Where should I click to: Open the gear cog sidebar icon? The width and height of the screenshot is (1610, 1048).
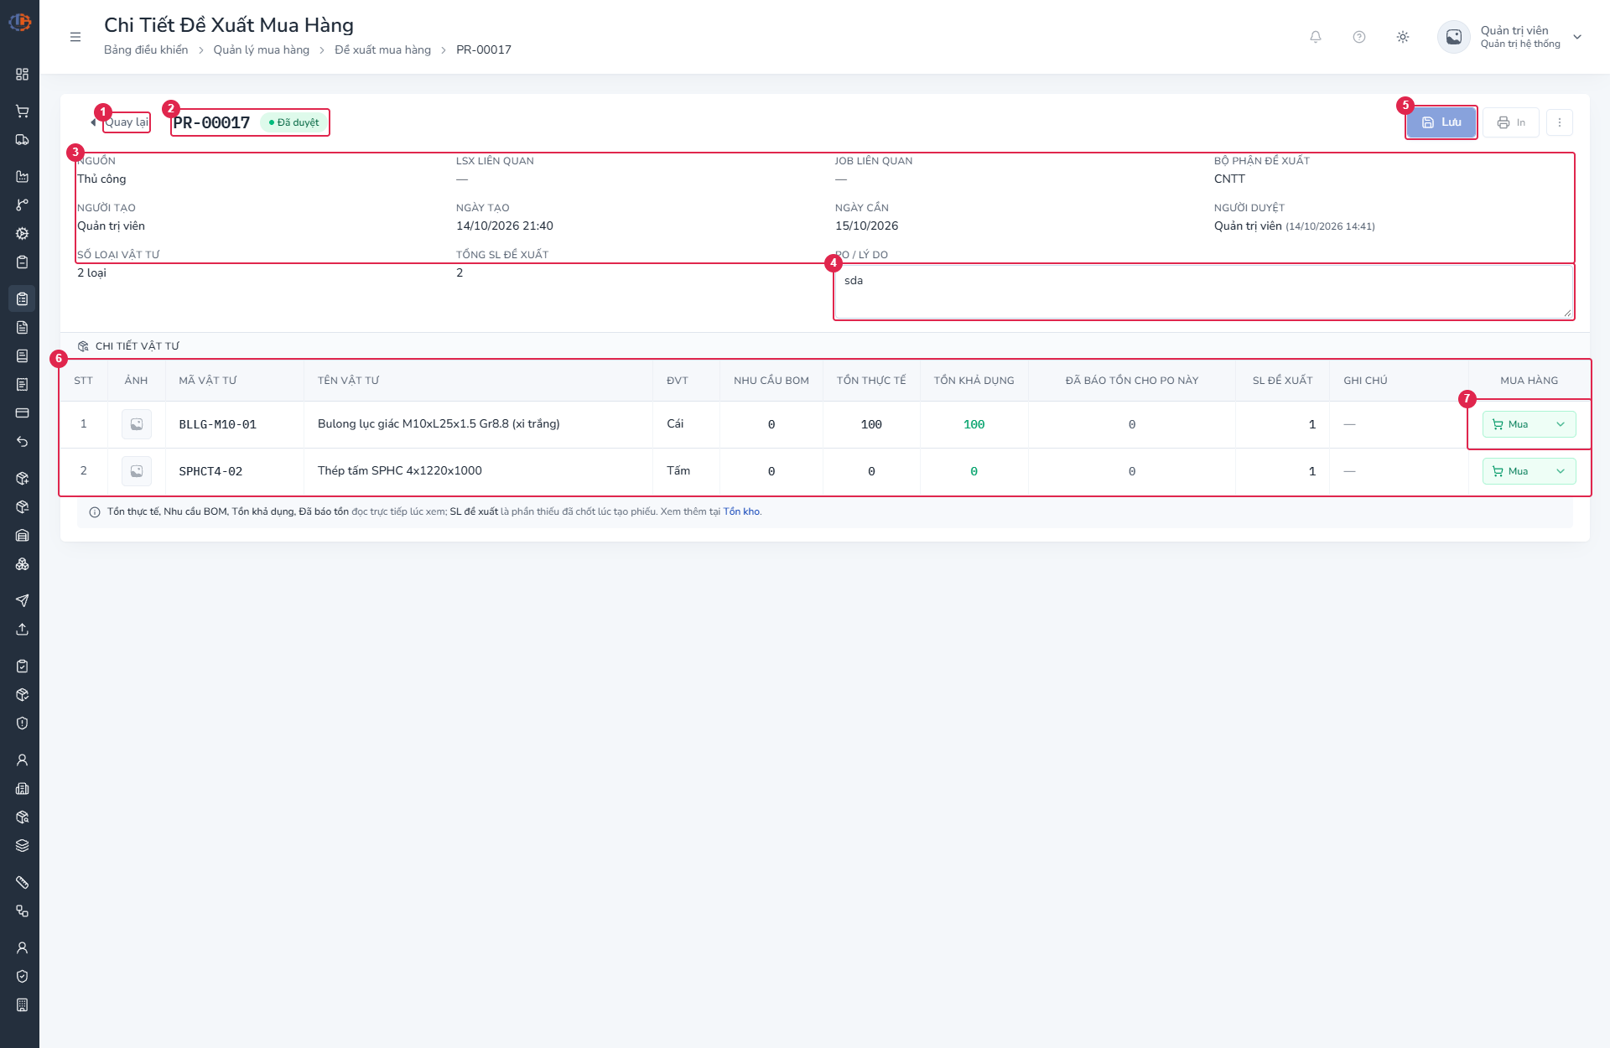[x=23, y=234]
